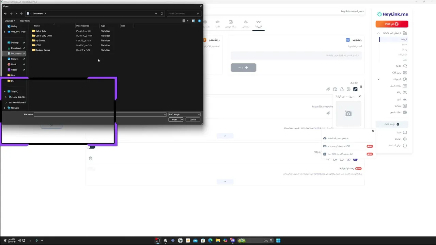This screenshot has width=436, height=245.
Task: Switch to the links tab with chain icon
Action: coord(259,24)
